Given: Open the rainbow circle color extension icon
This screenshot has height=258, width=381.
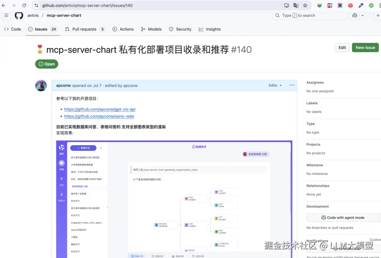Looking at the screenshot, I should 340,5.
